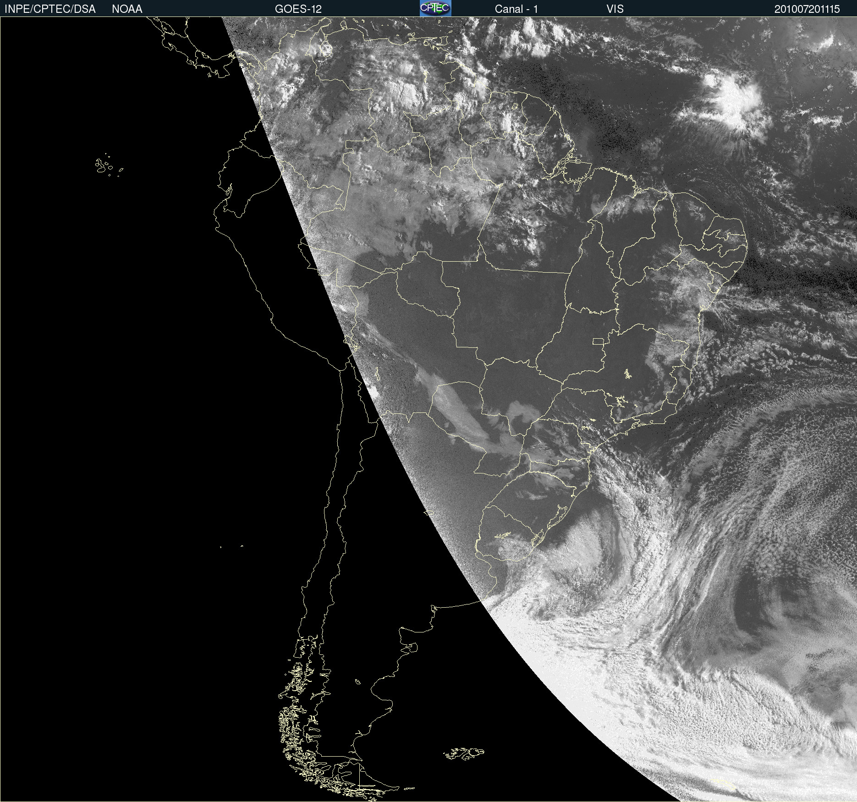Click the VIS channel label
857x802 pixels.
[x=615, y=9]
